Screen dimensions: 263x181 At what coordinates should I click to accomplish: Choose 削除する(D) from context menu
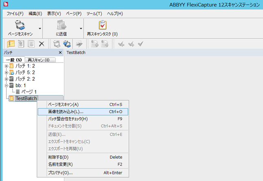(83, 157)
